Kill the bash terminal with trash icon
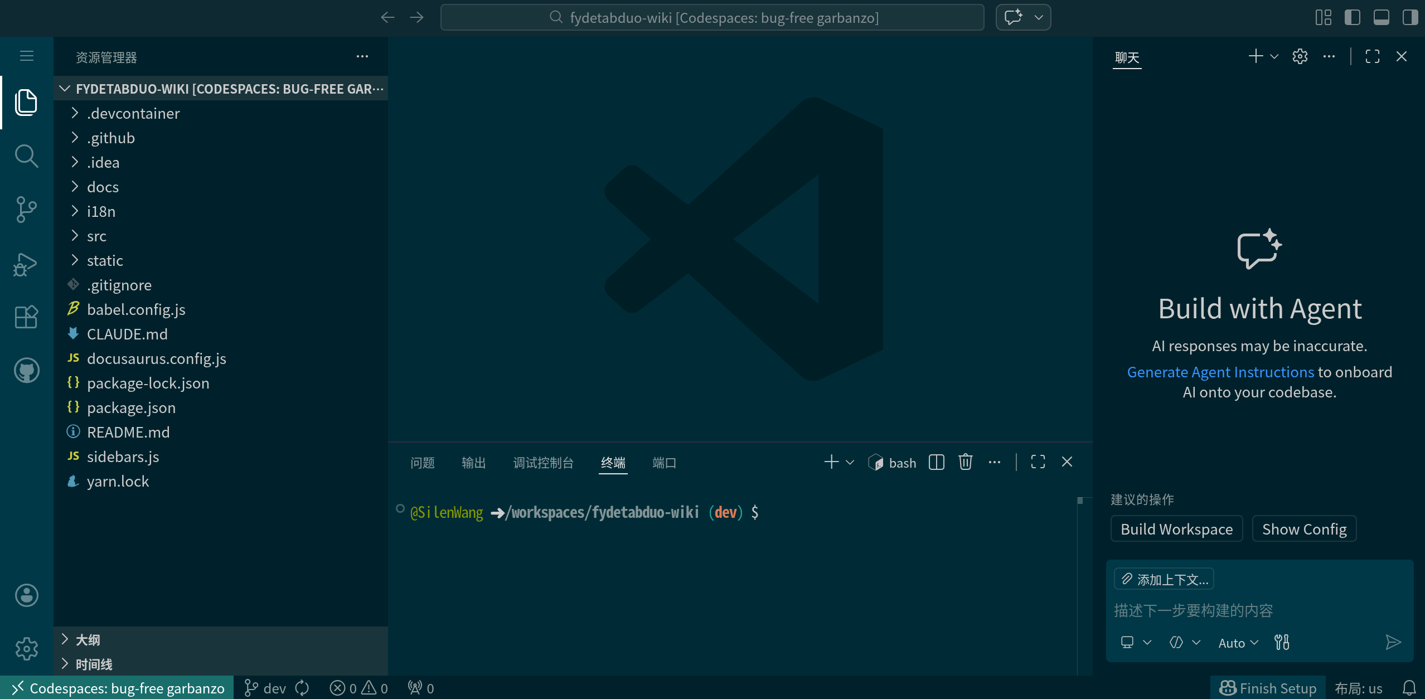Viewport: 1425px width, 699px height. (965, 462)
